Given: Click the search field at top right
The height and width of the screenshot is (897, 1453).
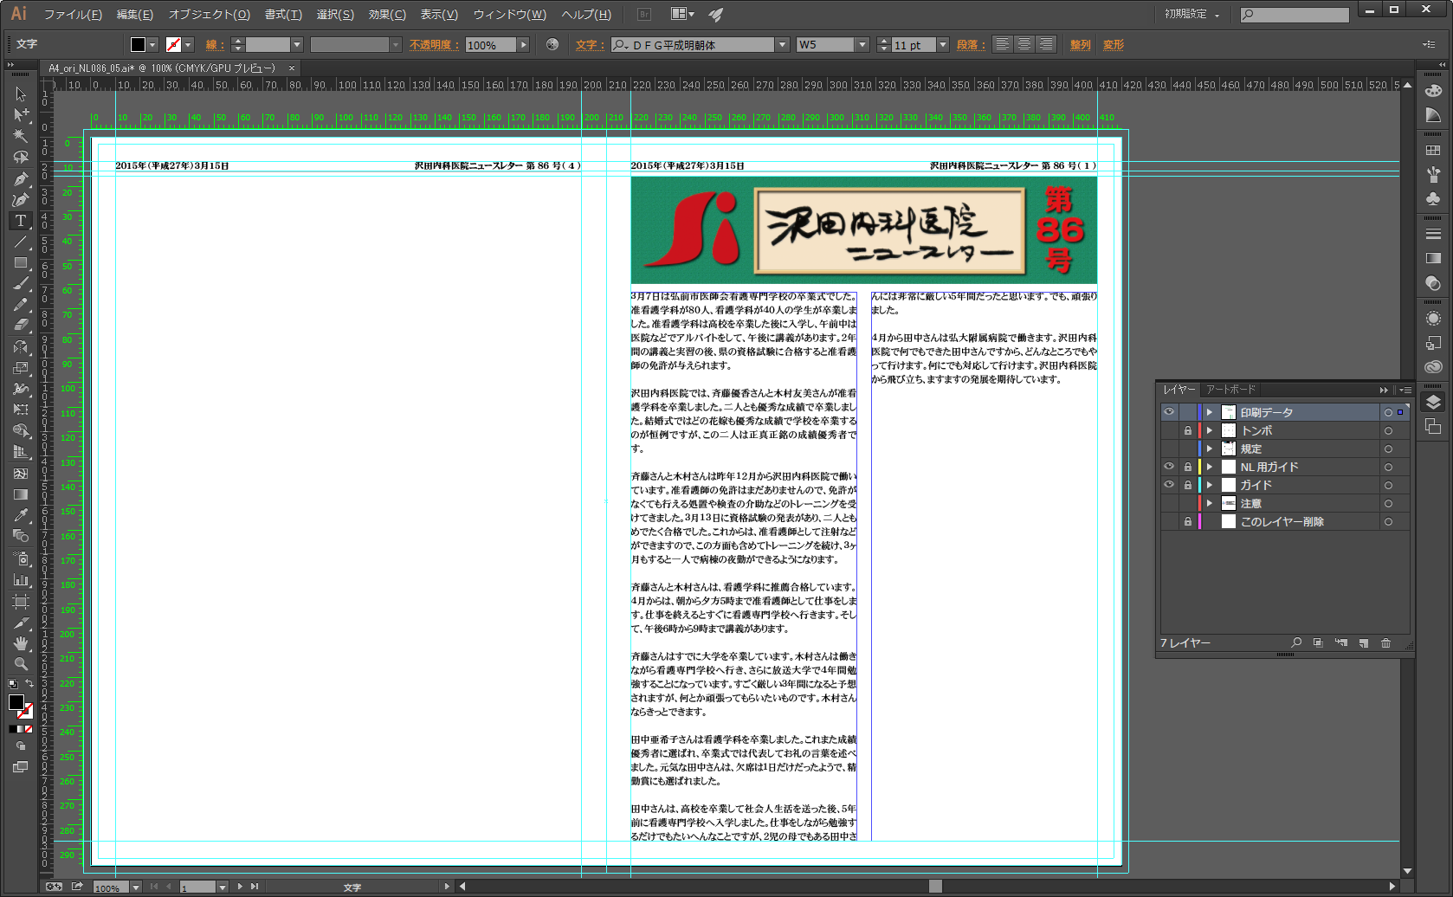Looking at the screenshot, I should [x=1295, y=15].
